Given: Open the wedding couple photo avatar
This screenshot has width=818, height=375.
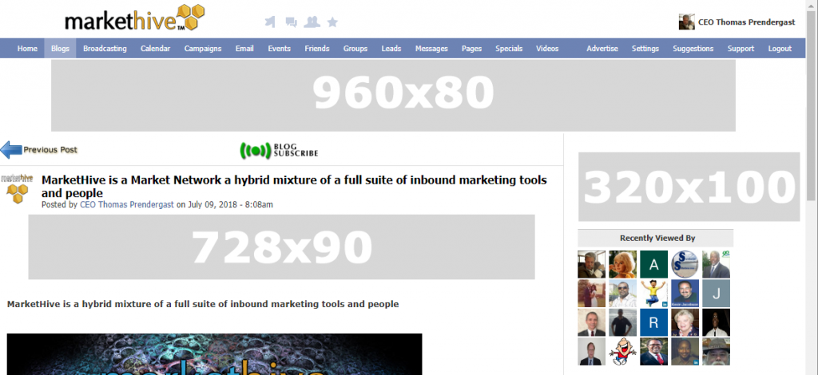Looking at the screenshot, I should coord(592,294).
